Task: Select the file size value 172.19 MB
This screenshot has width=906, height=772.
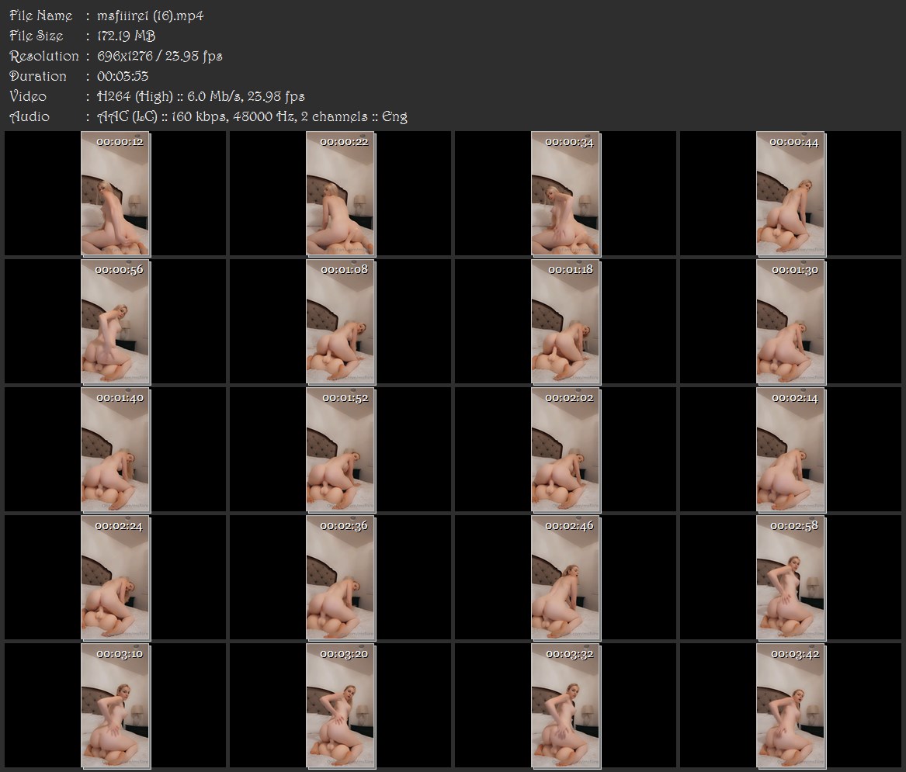Action: 126,36
